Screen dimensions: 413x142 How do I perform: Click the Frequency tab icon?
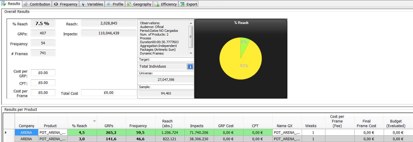pos(56,4)
